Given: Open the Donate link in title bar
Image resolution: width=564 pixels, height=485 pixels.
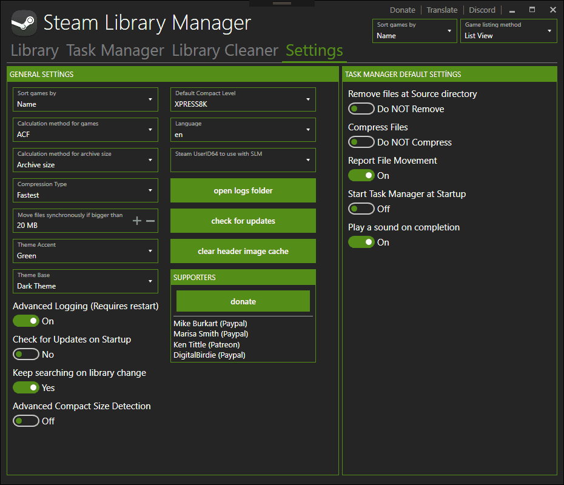Looking at the screenshot, I should [403, 10].
